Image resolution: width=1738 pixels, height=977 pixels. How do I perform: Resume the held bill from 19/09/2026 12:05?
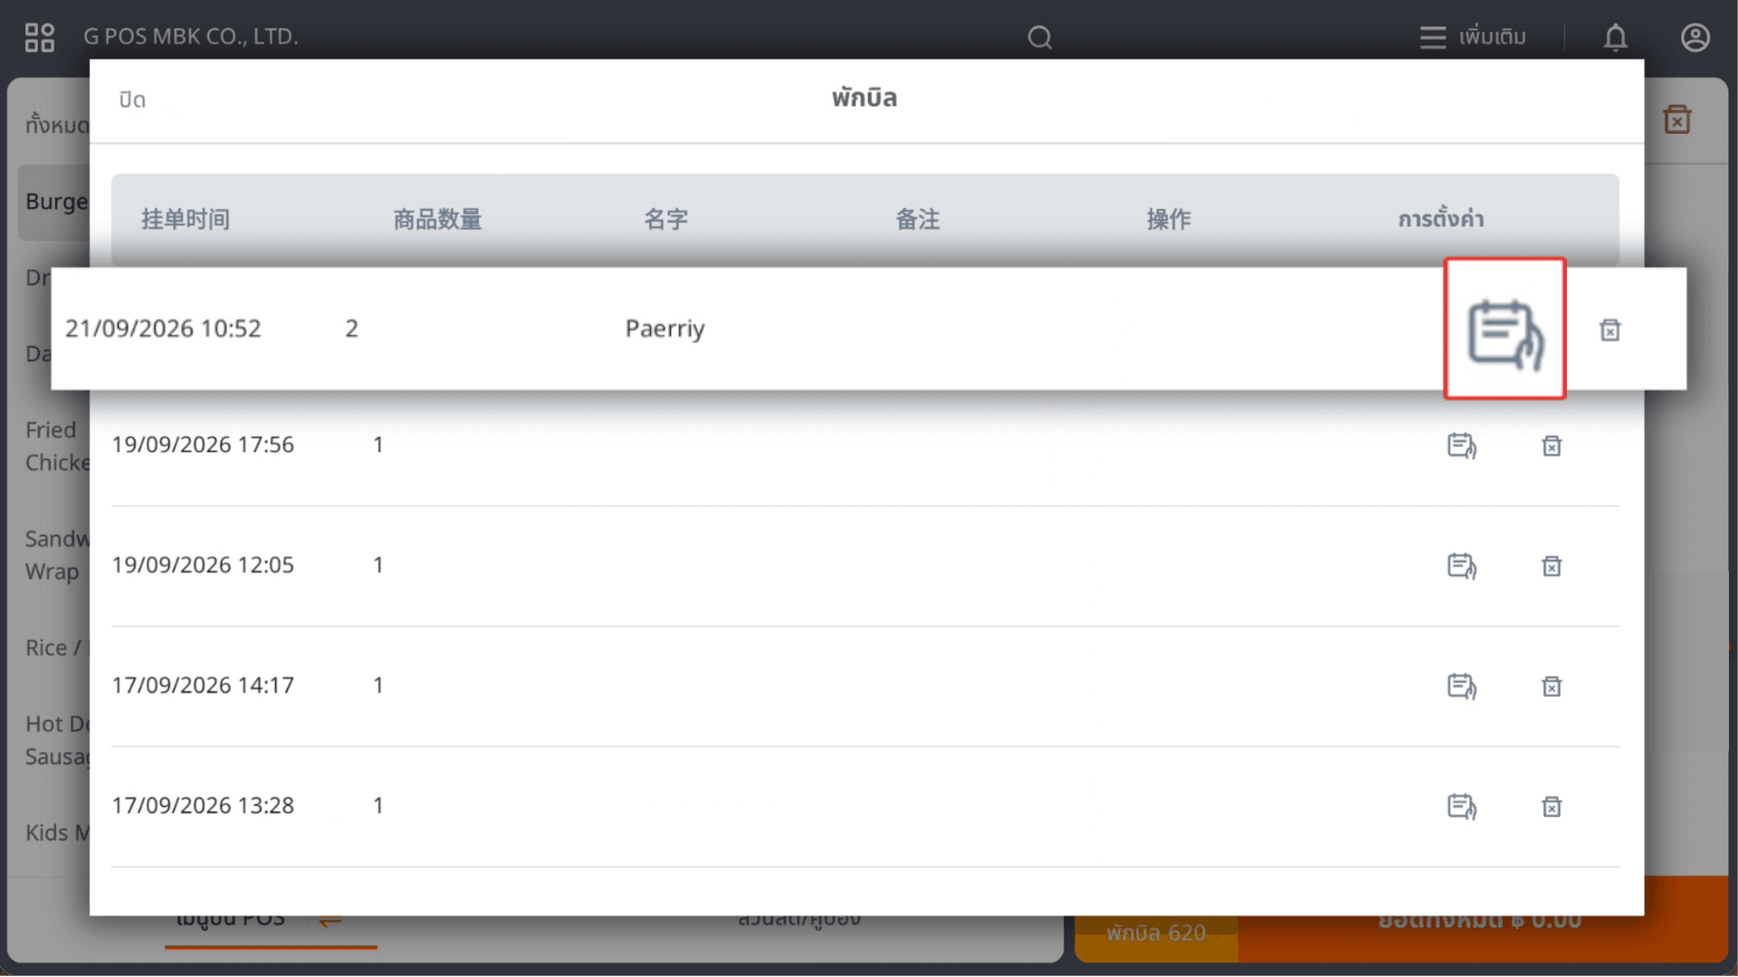(x=1461, y=565)
